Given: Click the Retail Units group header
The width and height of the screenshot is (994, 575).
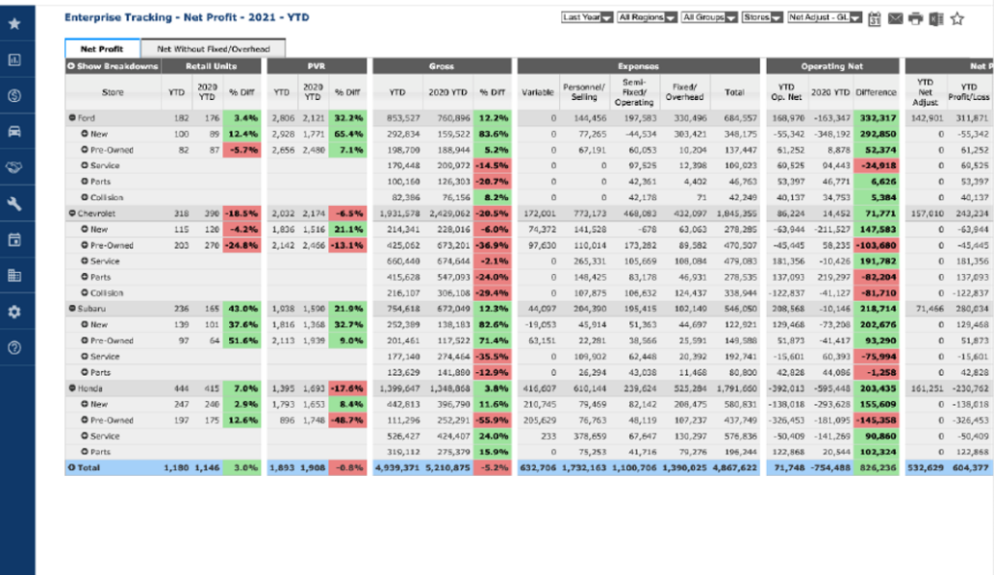Looking at the screenshot, I should [211, 66].
